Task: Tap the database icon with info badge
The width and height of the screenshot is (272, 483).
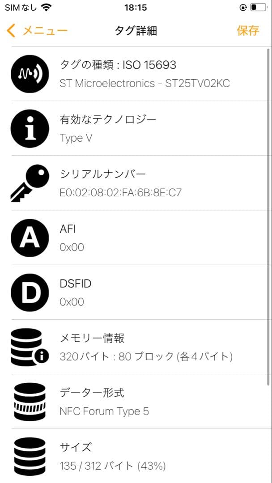Action: 30,347
